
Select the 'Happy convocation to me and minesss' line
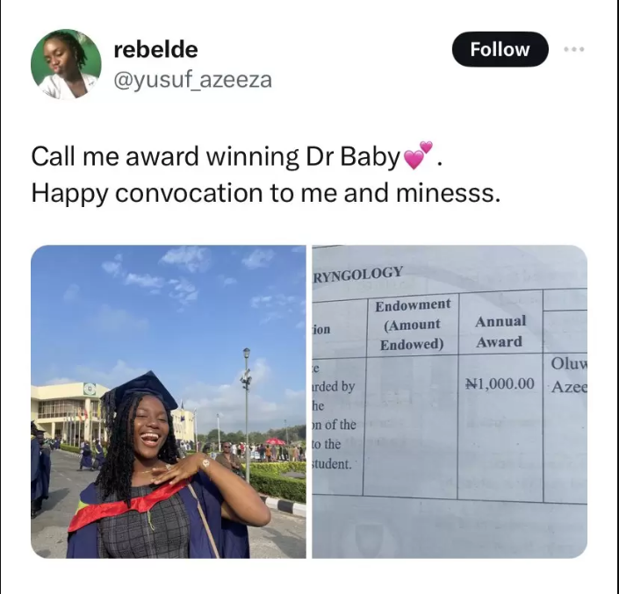(265, 193)
